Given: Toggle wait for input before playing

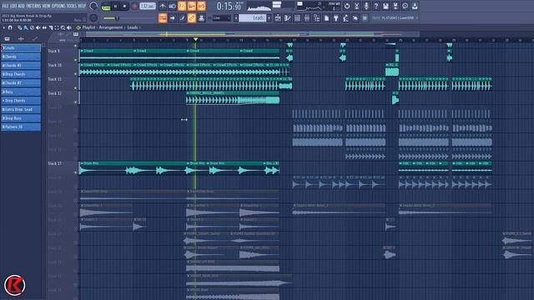Looking at the screenshot, I should coord(173,6).
